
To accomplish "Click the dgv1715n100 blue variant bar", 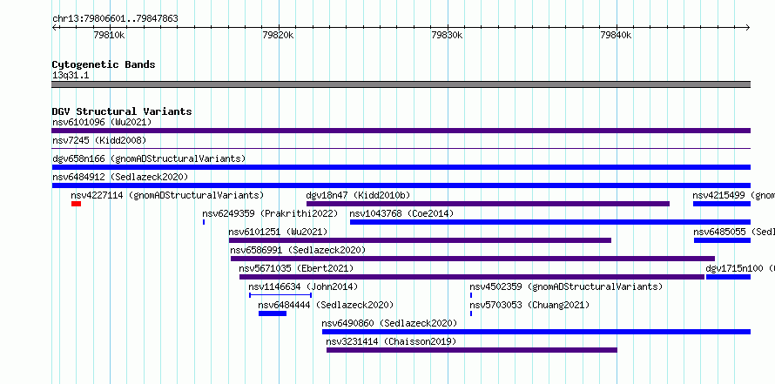I will [728, 277].
